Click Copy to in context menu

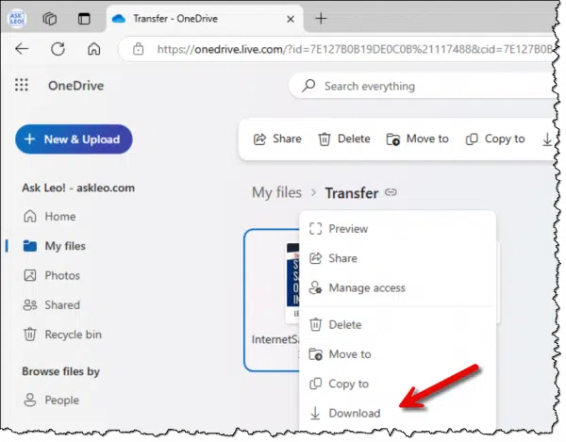(x=348, y=384)
